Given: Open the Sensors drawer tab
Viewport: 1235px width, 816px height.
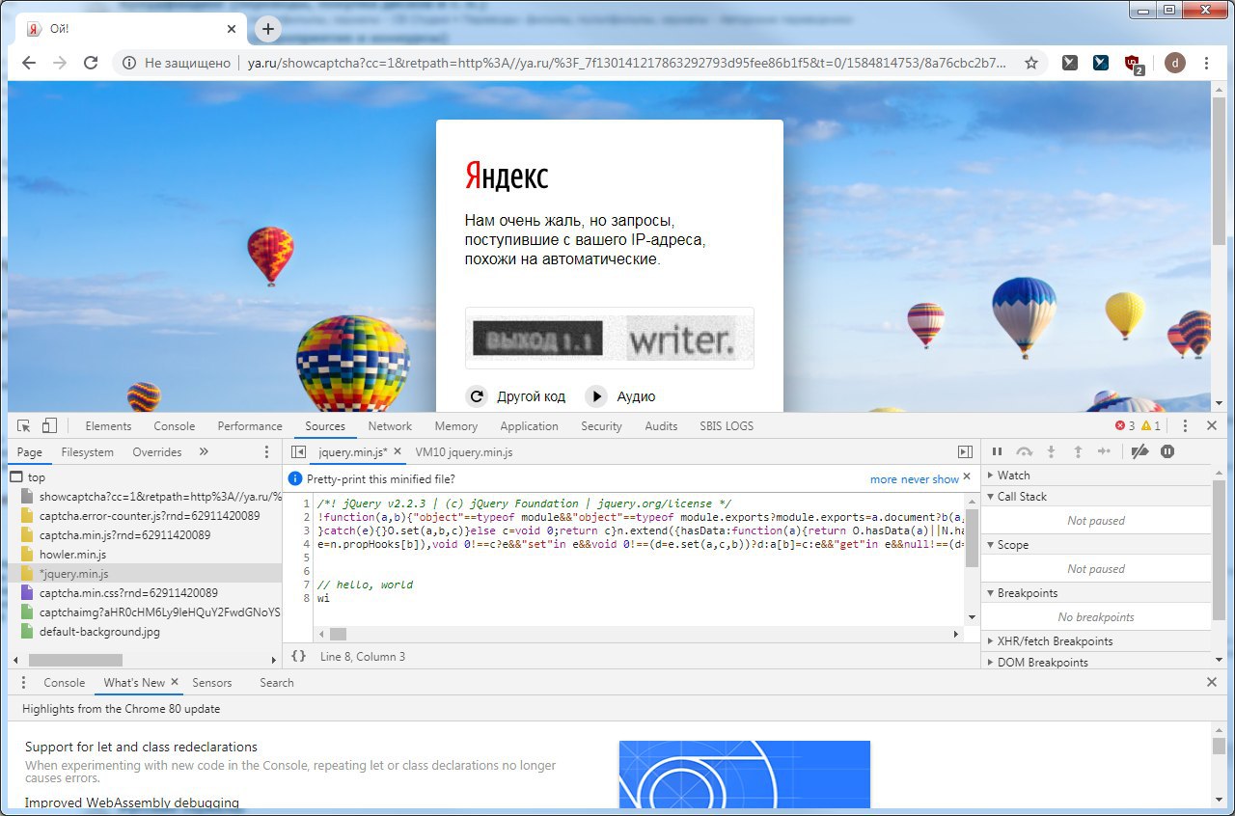Looking at the screenshot, I should [x=212, y=682].
